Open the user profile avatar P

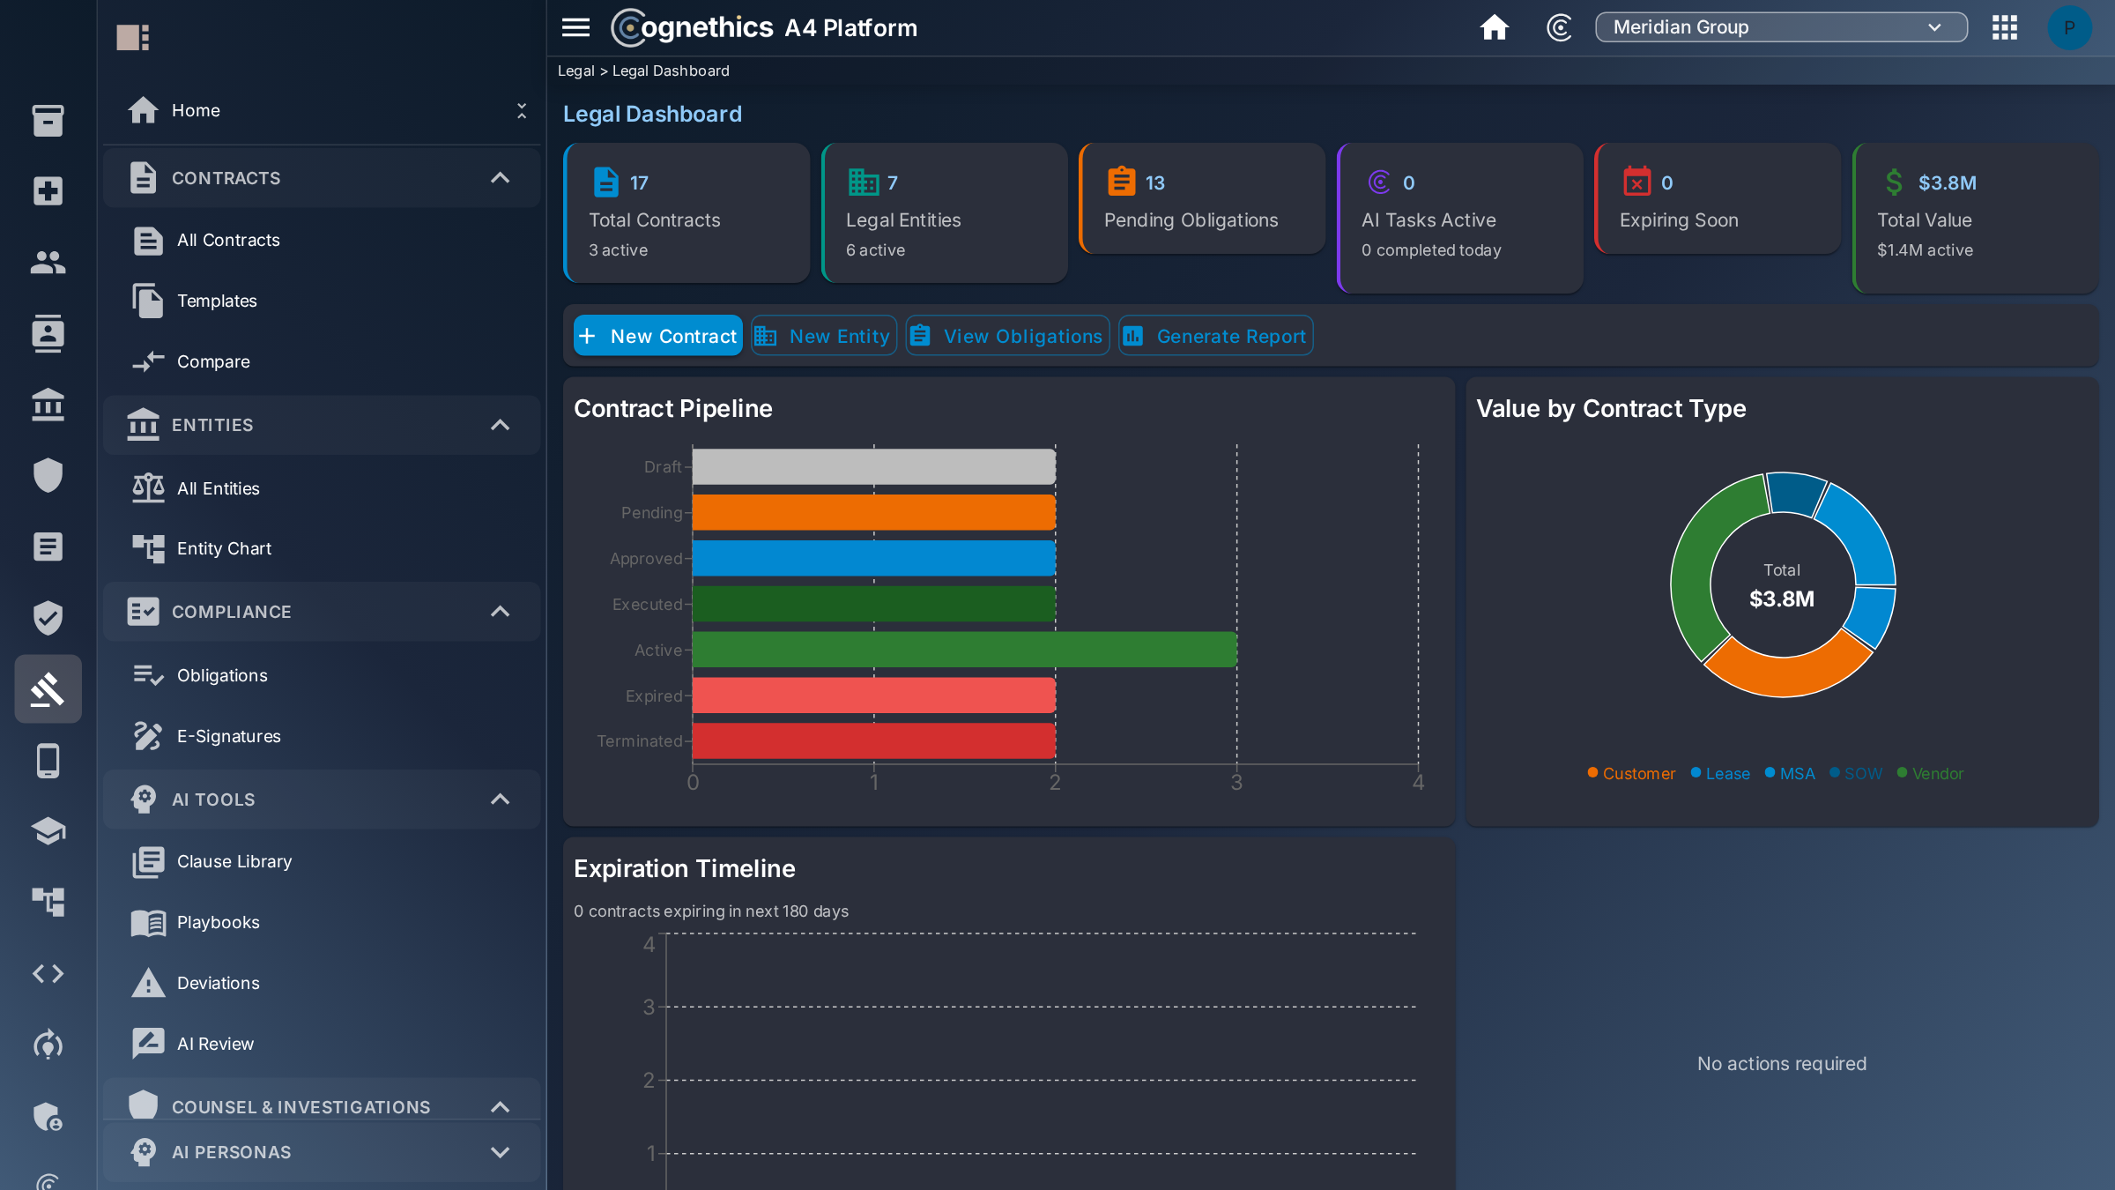point(2069,27)
